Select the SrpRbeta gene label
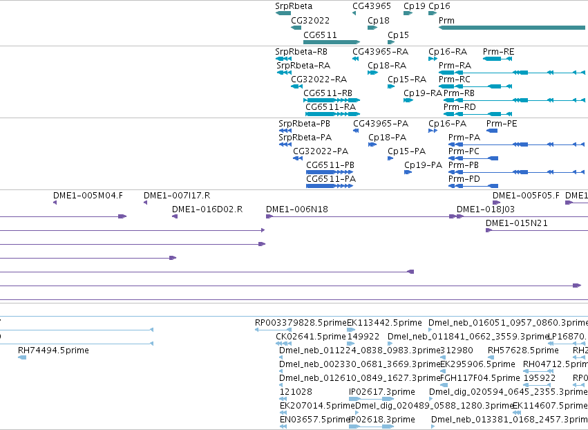 tap(294, 6)
